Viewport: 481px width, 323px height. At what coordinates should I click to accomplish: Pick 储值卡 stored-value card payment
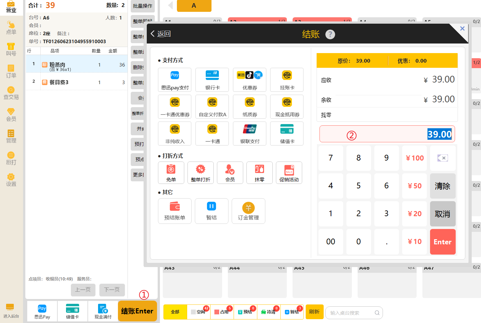[287, 134]
